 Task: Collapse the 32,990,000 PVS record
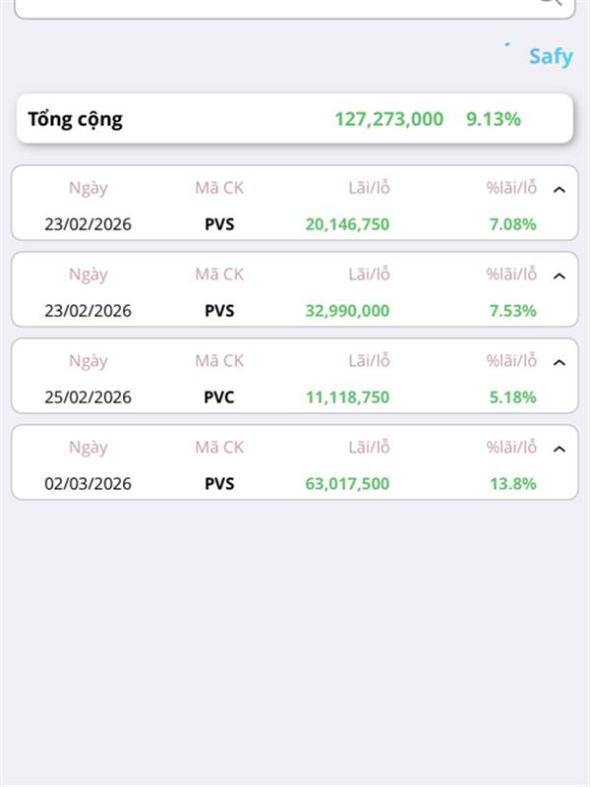pos(560,275)
